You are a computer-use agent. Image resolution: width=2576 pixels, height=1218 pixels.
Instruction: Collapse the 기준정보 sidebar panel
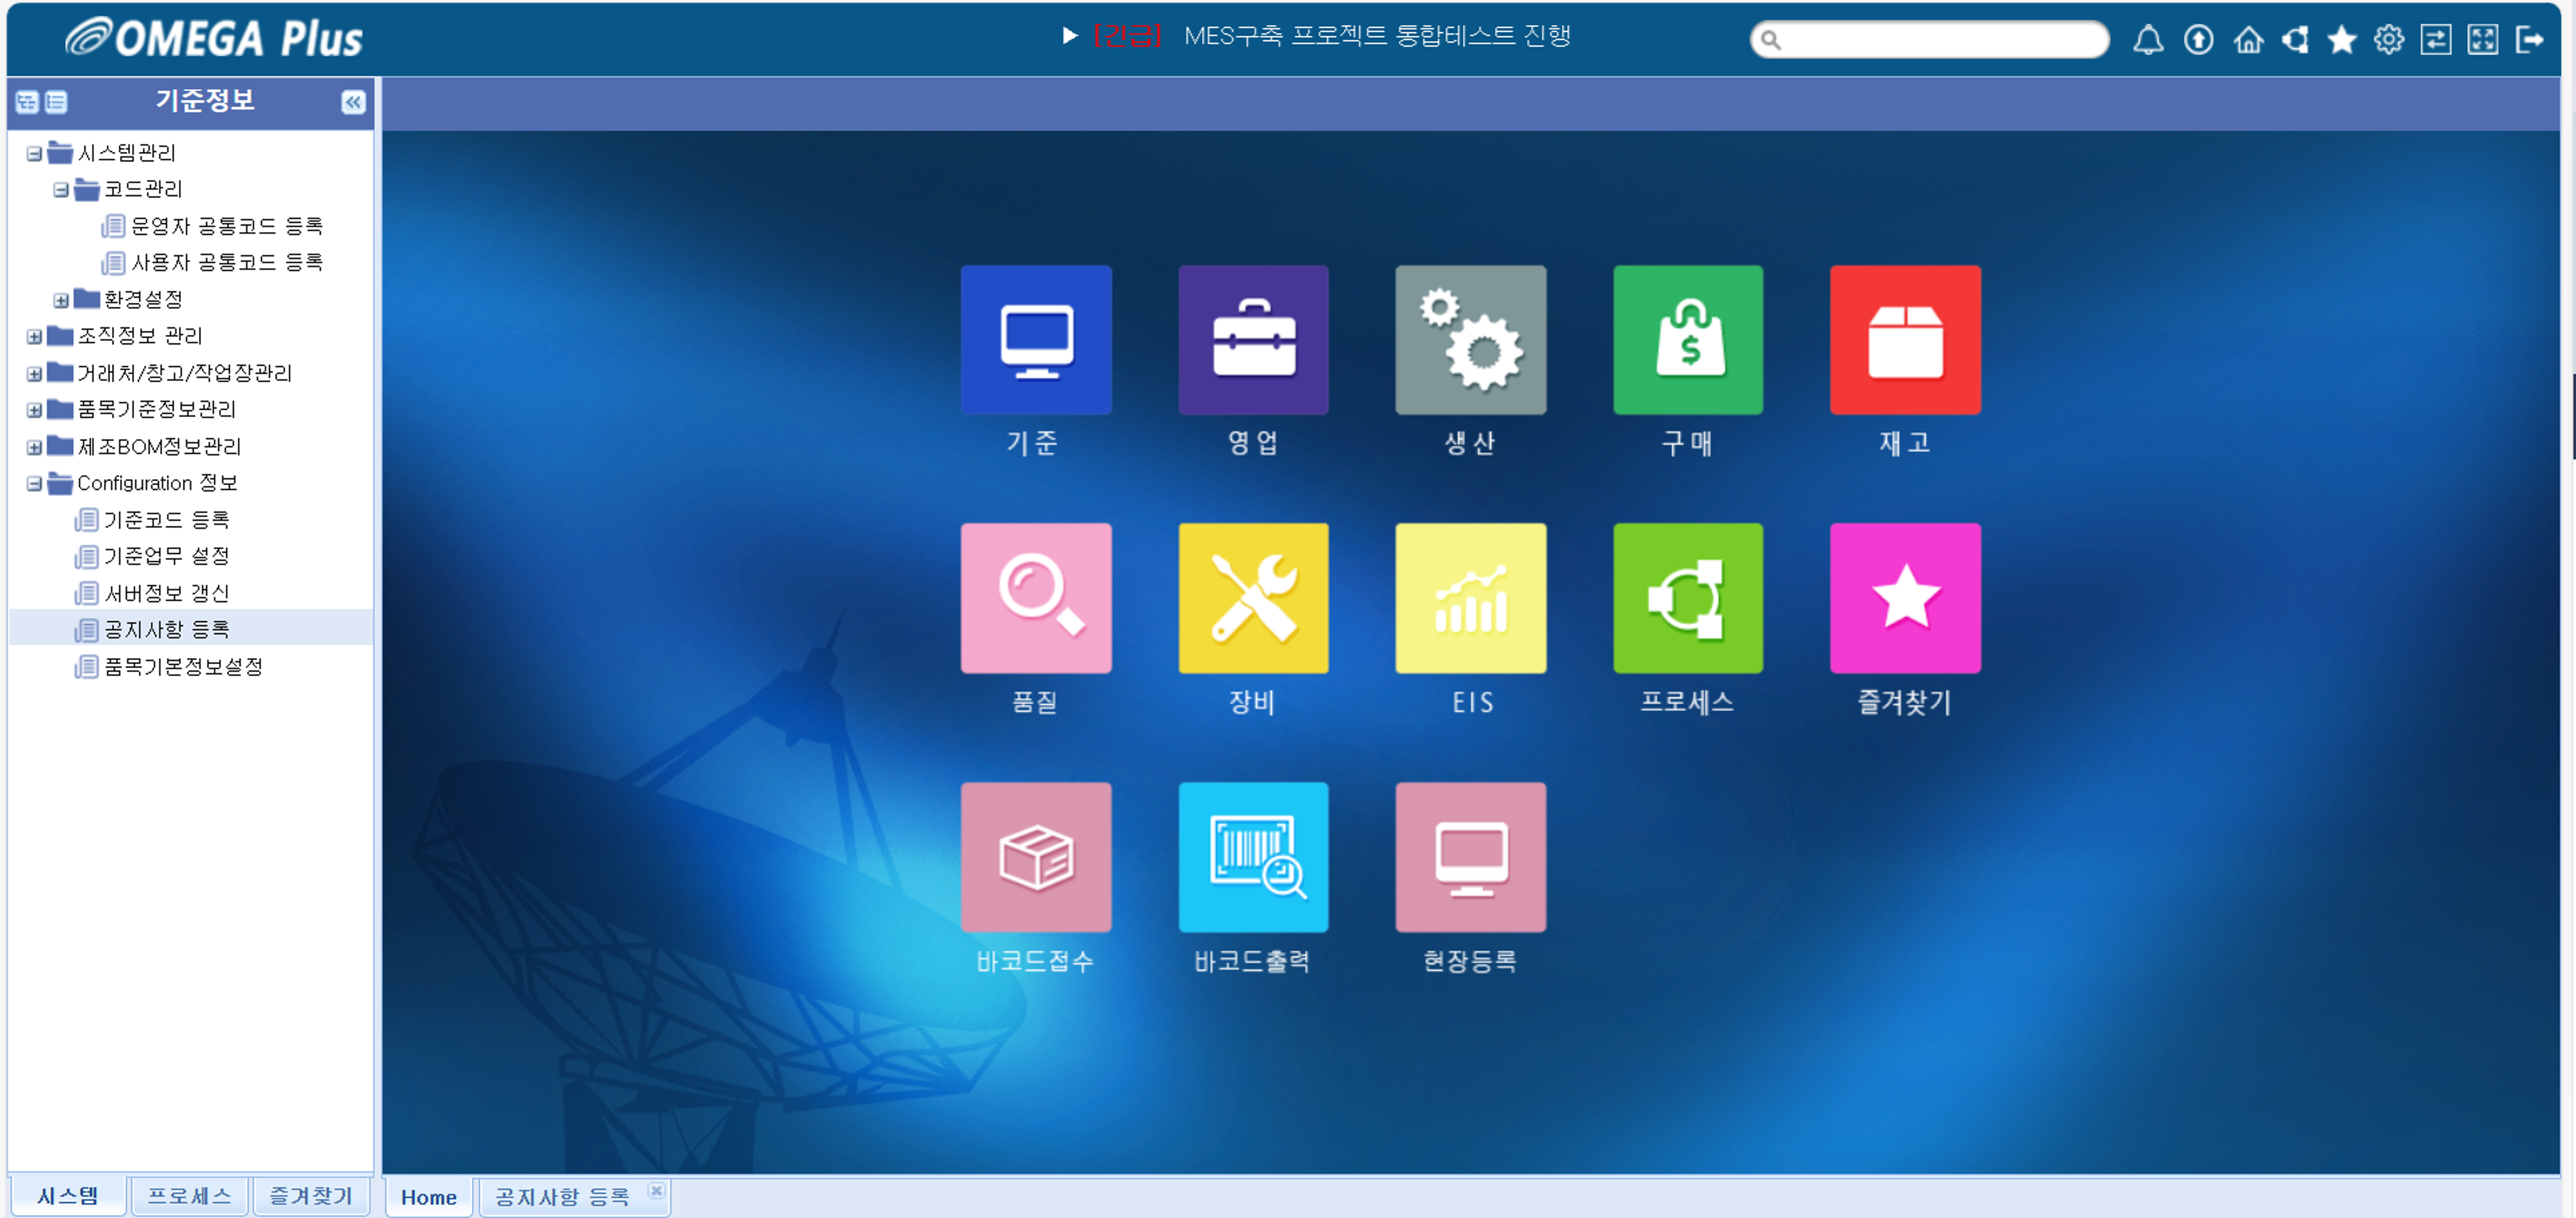point(353,102)
